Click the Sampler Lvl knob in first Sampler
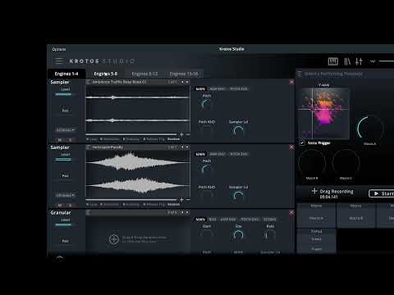 238,131
